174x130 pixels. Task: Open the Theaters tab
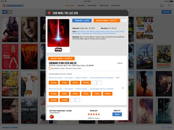tap(92, 6)
